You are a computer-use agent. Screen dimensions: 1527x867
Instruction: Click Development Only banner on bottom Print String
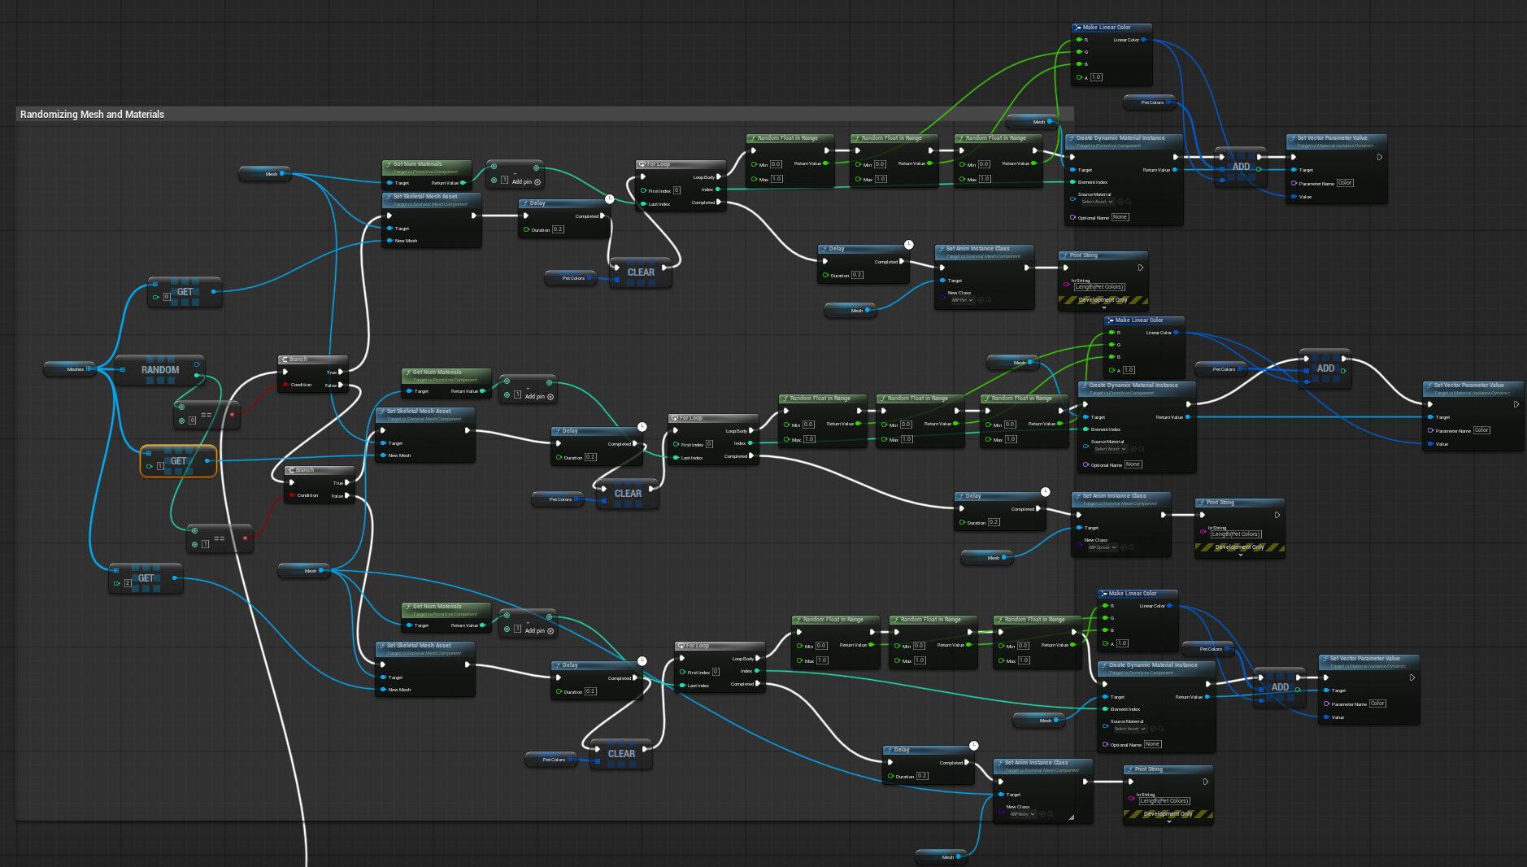(x=1168, y=813)
